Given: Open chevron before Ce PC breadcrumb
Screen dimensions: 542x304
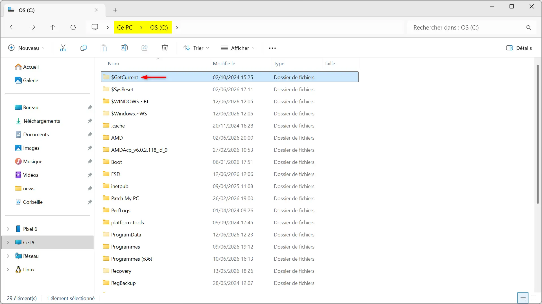Looking at the screenshot, I should click(x=108, y=27).
